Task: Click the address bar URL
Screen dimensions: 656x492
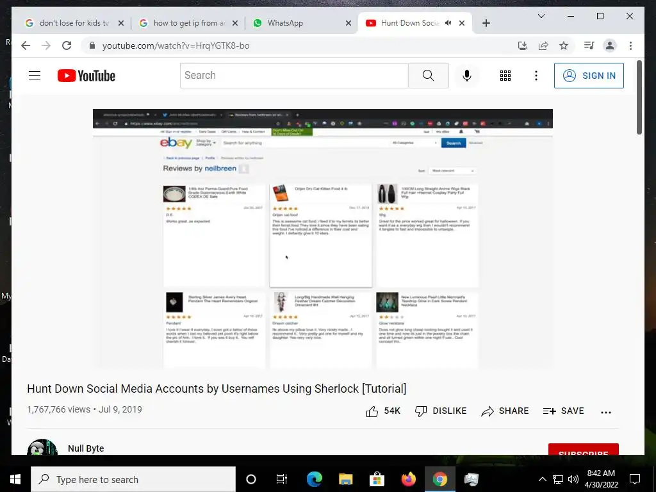Action: pos(176,45)
